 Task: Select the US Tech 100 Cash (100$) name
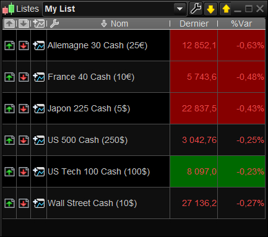coord(98,172)
